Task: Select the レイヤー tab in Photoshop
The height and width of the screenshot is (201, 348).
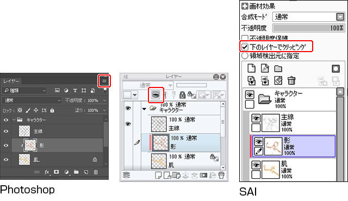Action: point(11,81)
